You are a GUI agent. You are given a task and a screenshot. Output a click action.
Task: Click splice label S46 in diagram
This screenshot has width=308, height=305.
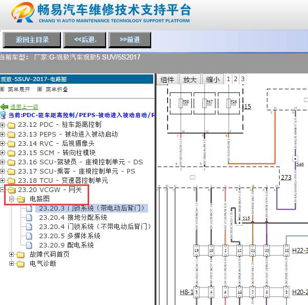pyautogui.click(x=300, y=164)
